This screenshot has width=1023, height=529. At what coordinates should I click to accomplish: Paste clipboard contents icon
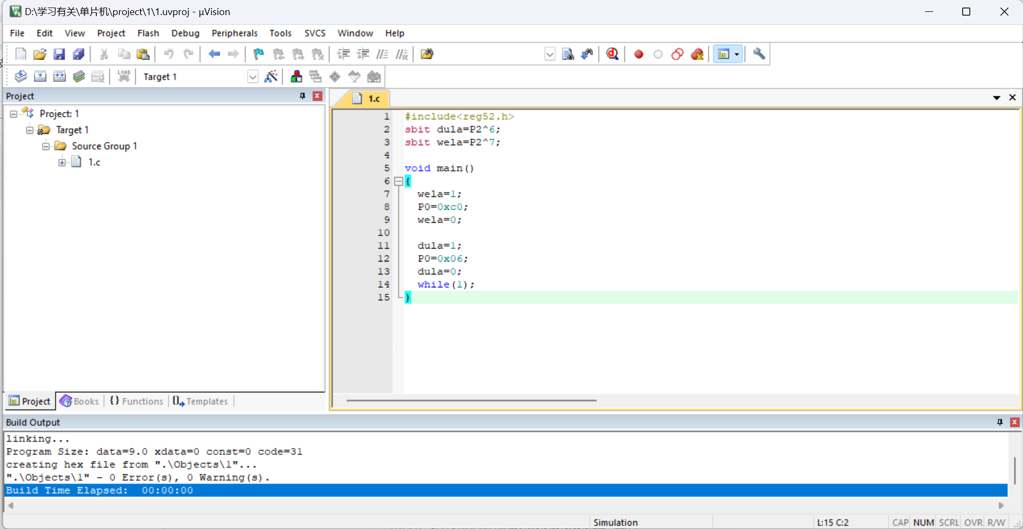point(143,54)
